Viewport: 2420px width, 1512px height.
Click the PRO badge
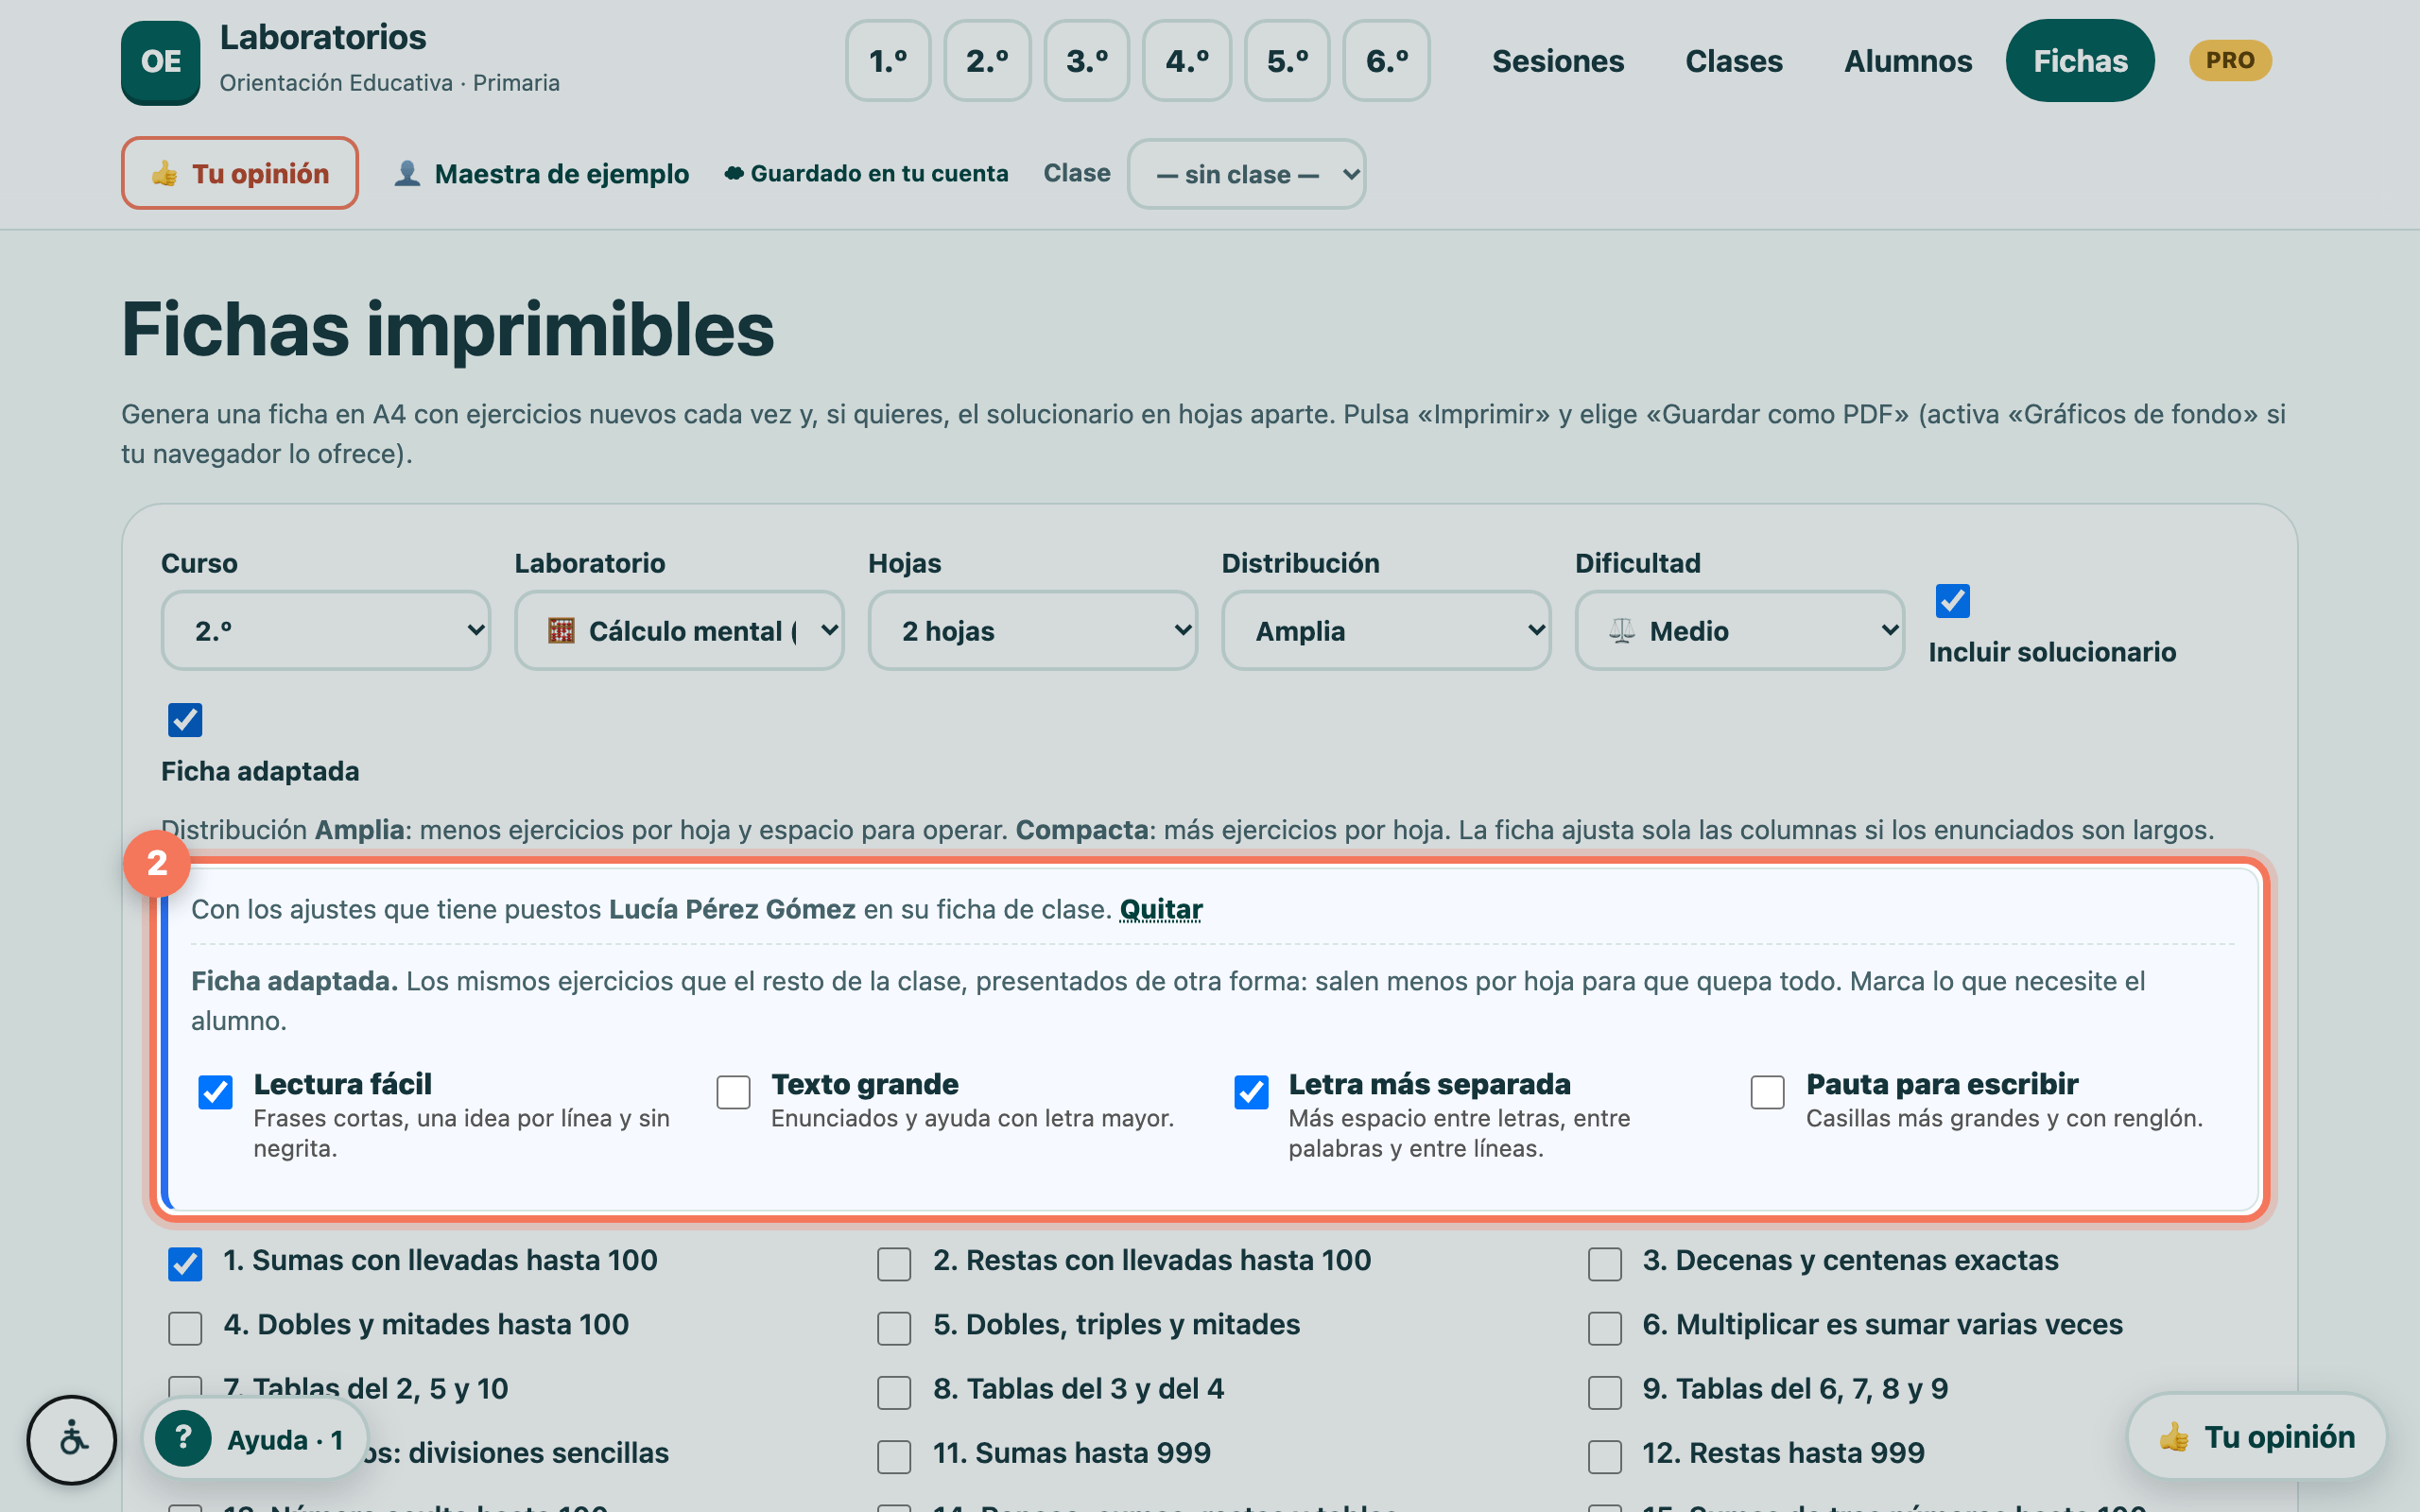2229,61
